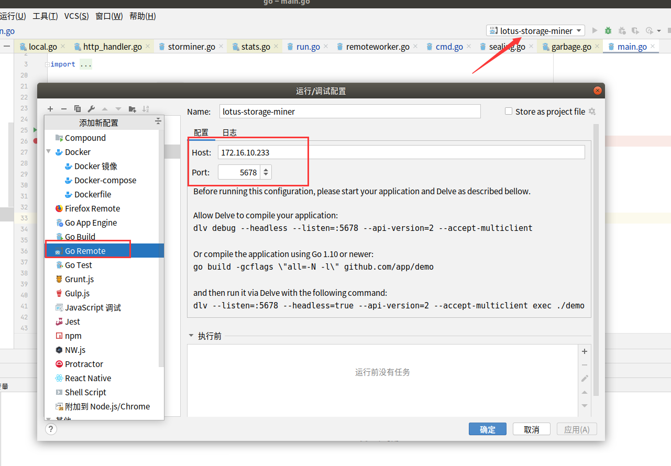Screen dimensions: 671x466
Task: Collapse the Docker group in list
Action: (x=49, y=152)
